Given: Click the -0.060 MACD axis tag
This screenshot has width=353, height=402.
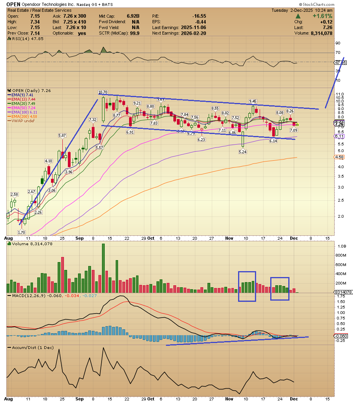Looking at the screenshot, I should 341,336.
